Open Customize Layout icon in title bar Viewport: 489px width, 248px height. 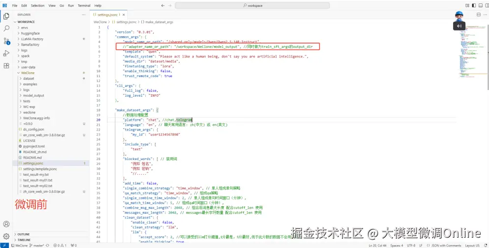(x=467, y=5)
